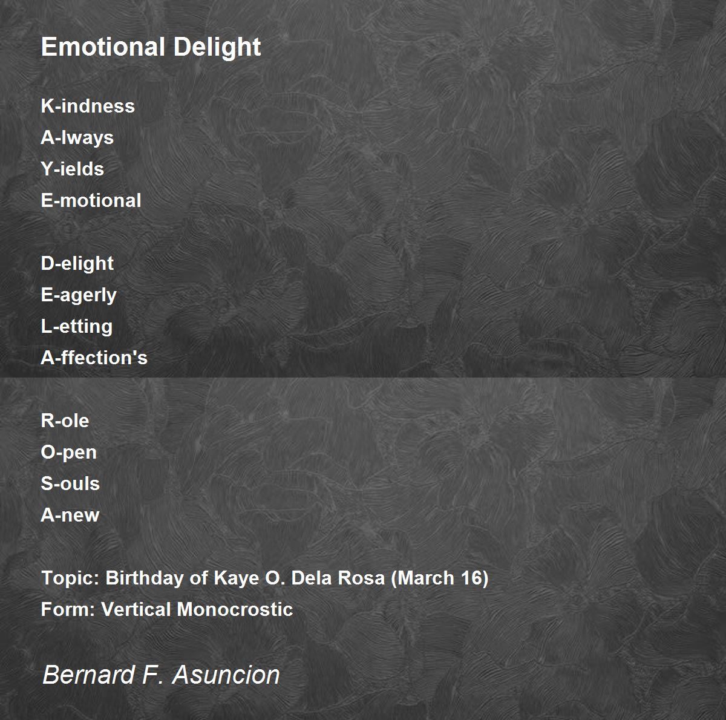Screen dimensions: 726x720
Task: Click the line S-ouls
Action: tap(70, 483)
